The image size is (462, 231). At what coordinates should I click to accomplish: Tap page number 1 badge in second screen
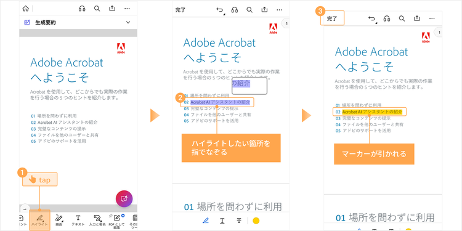286,23
